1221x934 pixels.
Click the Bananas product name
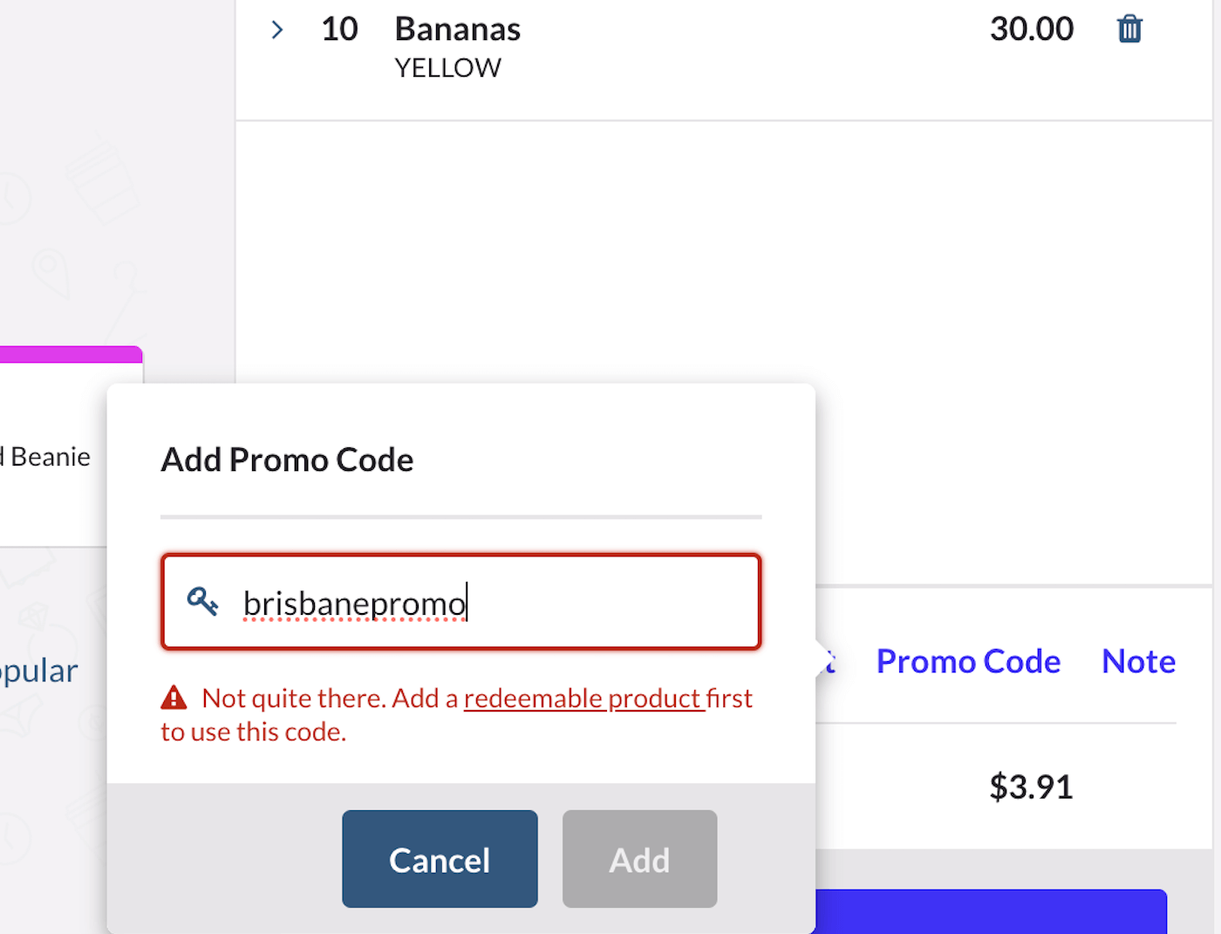click(457, 28)
